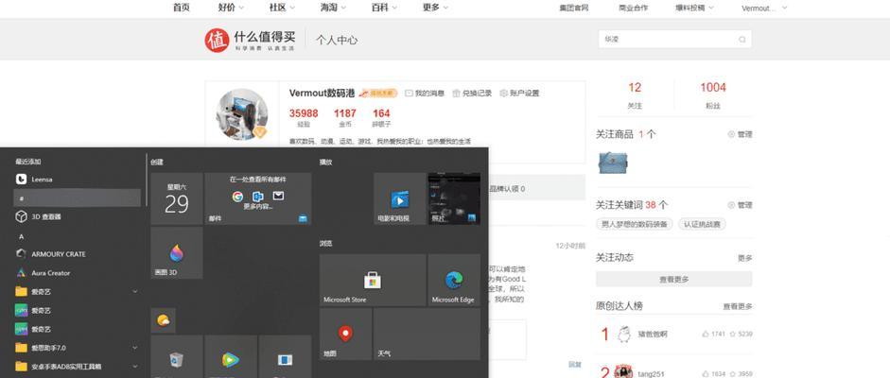Click the Vermout数码港 profile avatar

tap(242, 114)
